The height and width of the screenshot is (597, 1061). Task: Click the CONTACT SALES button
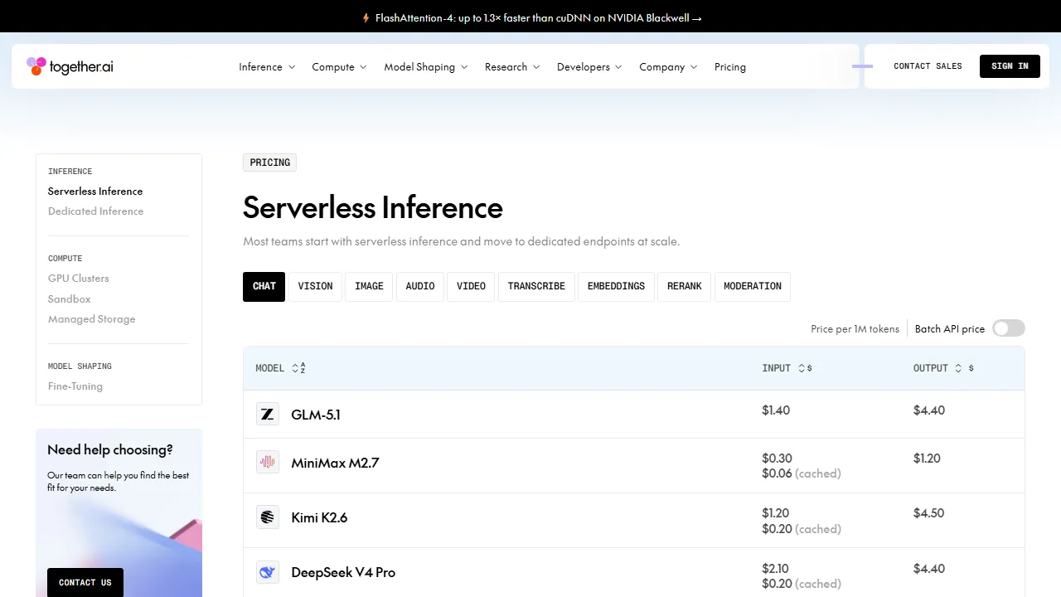pyautogui.click(x=928, y=66)
